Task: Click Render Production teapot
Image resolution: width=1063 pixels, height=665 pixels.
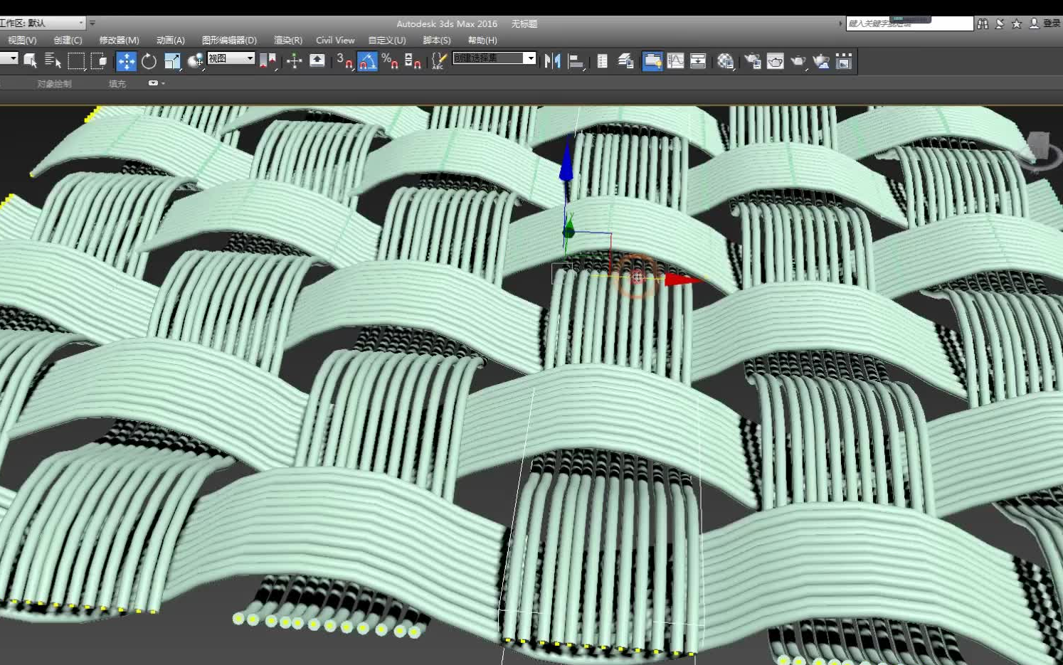Action: coord(798,61)
